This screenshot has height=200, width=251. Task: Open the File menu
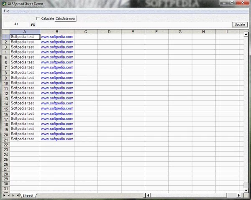(x=6, y=11)
